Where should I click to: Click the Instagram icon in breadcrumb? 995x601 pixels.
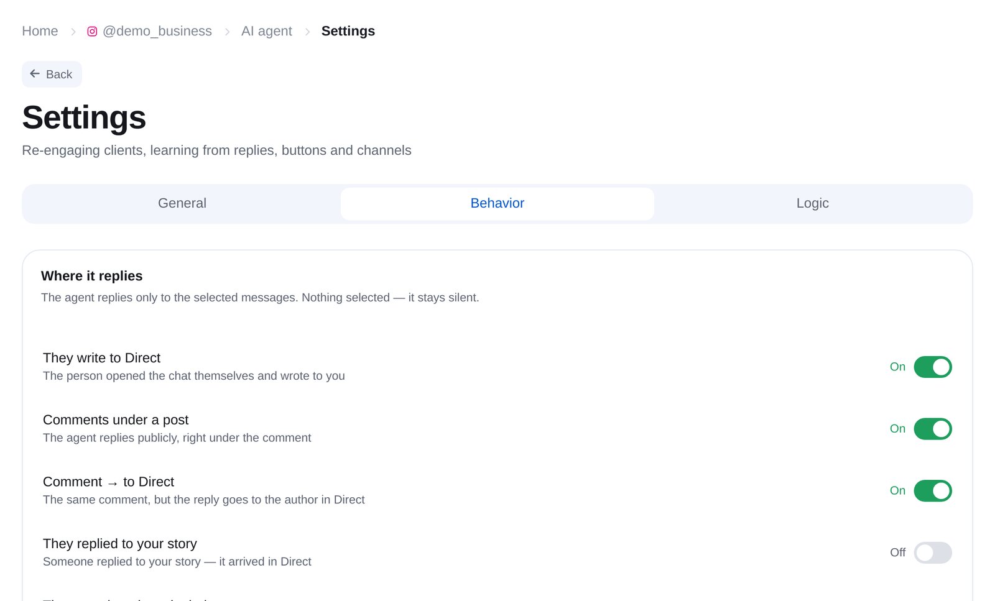click(x=92, y=32)
